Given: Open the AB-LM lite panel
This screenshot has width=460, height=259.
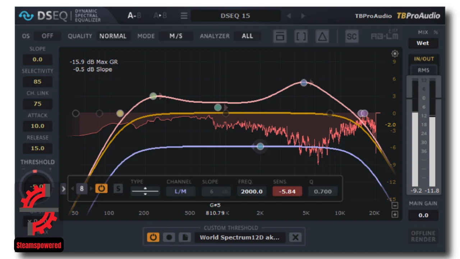Looking at the screenshot, I should pos(385,36).
